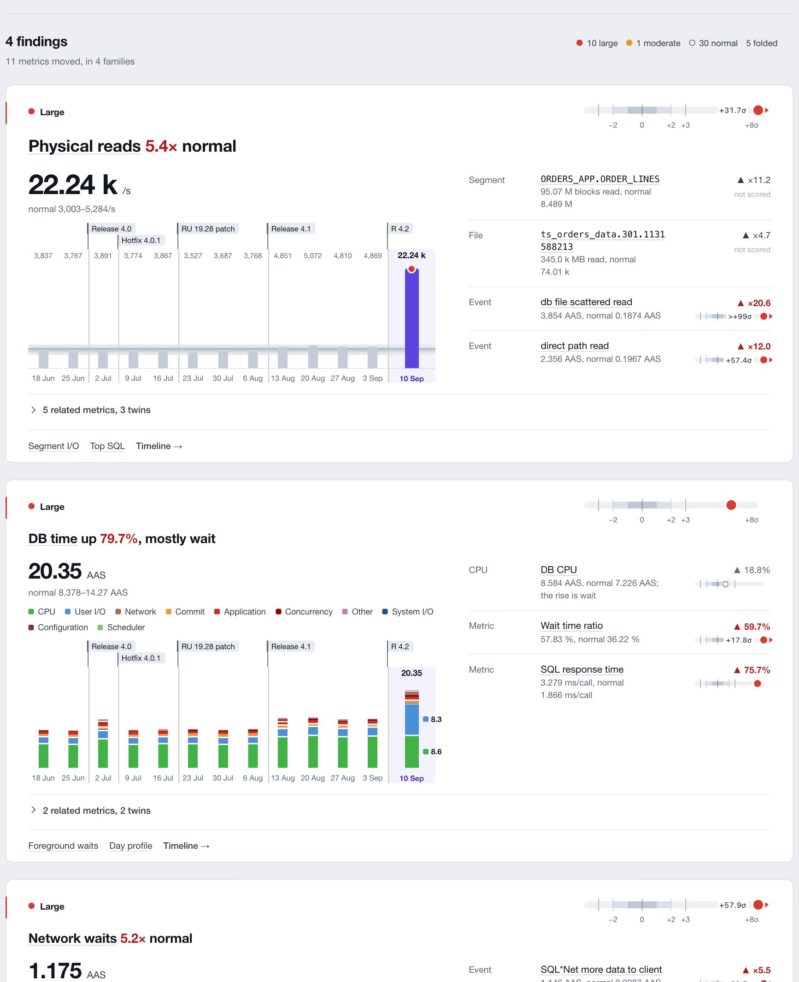Select the 22.24 k bar for 10 Sep
The height and width of the screenshot is (982, 799).
(411, 318)
